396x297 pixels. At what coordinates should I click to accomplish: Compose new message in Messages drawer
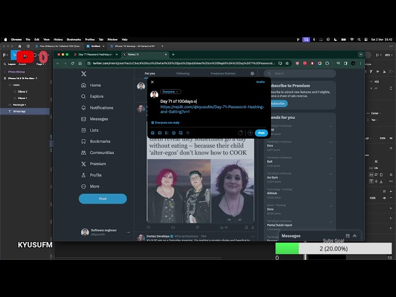(x=348, y=236)
